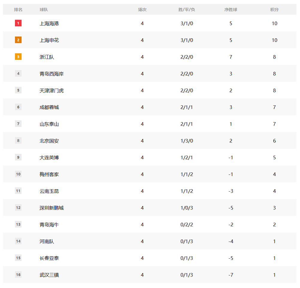Open 北京国安 team page

click(x=49, y=141)
